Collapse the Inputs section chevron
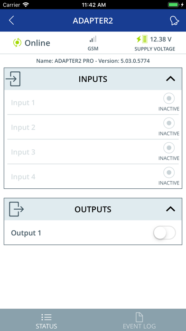 [x=171, y=79]
